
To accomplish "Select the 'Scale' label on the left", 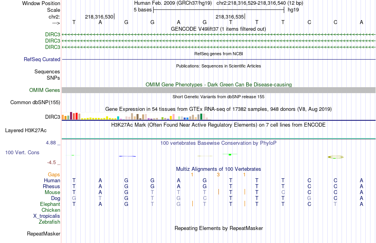I will 53,10.
